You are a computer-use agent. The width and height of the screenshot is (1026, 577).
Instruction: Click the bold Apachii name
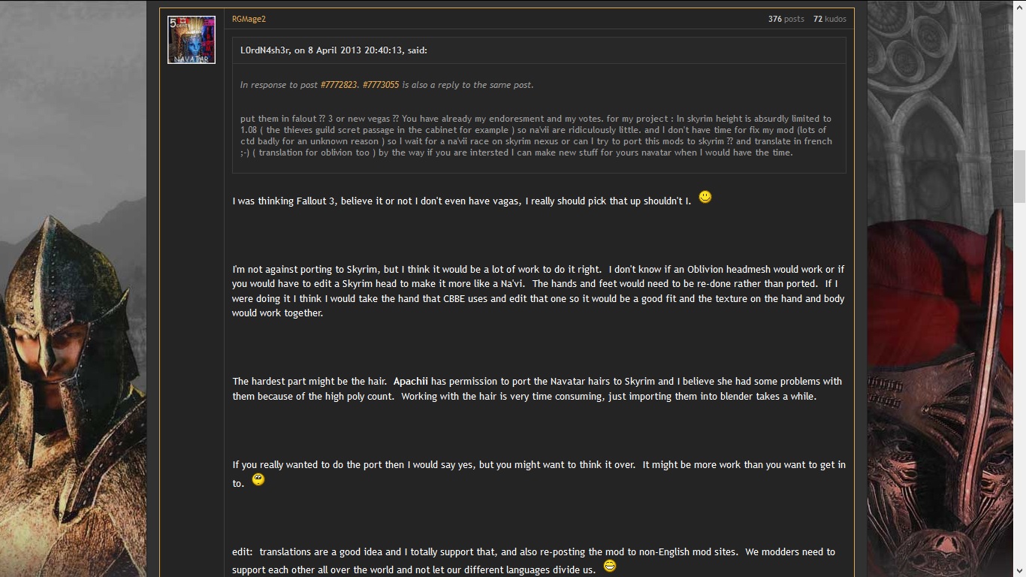pyautogui.click(x=410, y=382)
